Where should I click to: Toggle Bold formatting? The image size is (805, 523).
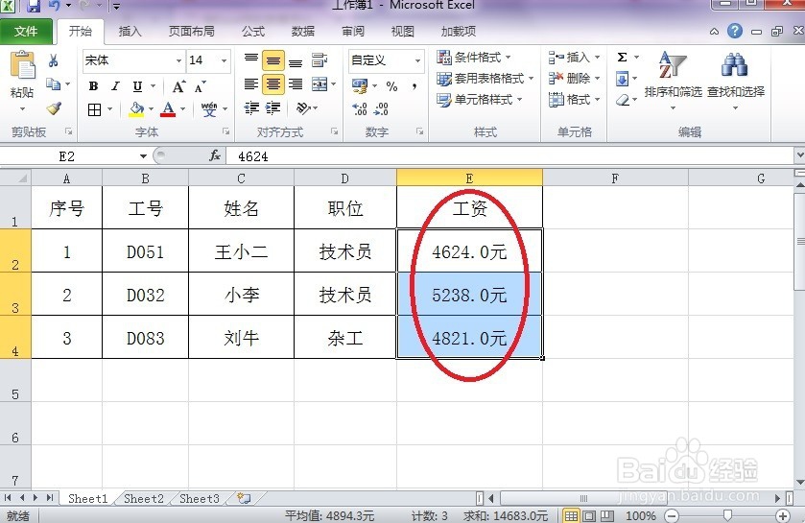click(93, 86)
